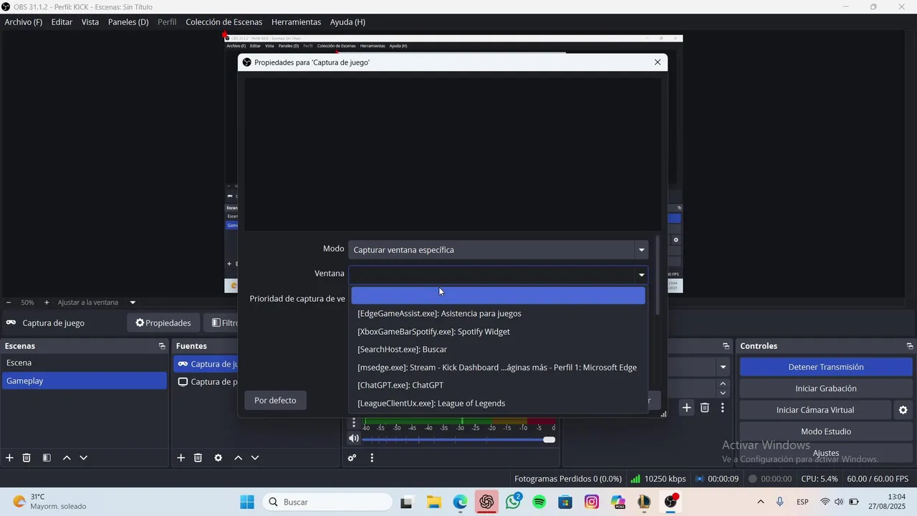Collapse the Ventana dropdown arrow

pyautogui.click(x=641, y=274)
